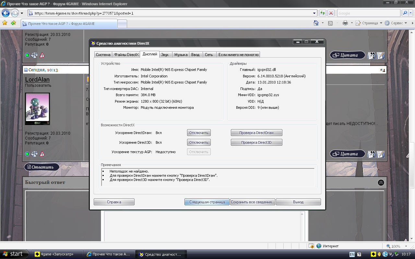
Task: Click Следующая страница button
Action: 207,202
